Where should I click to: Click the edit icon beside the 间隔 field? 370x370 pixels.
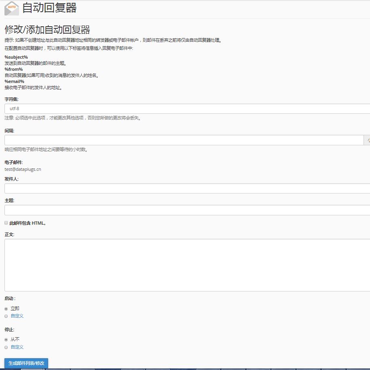point(368,140)
